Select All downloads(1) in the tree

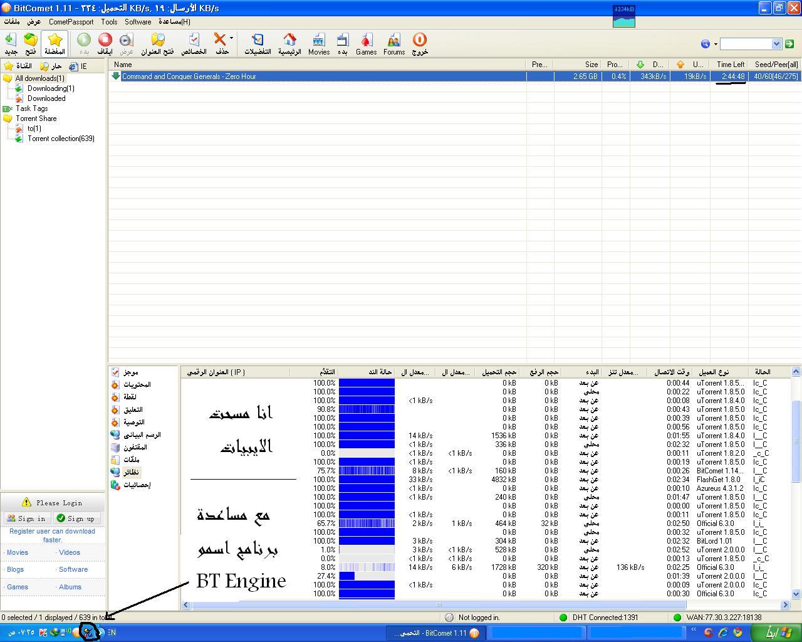click(39, 78)
